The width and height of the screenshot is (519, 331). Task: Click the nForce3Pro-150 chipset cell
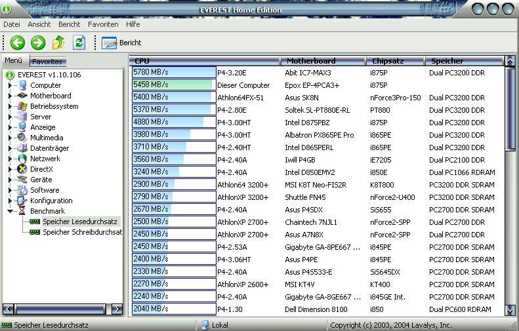click(x=395, y=98)
